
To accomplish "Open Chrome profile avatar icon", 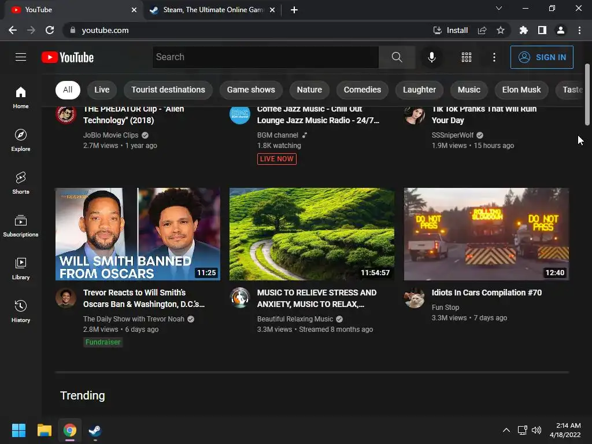I will point(561,30).
